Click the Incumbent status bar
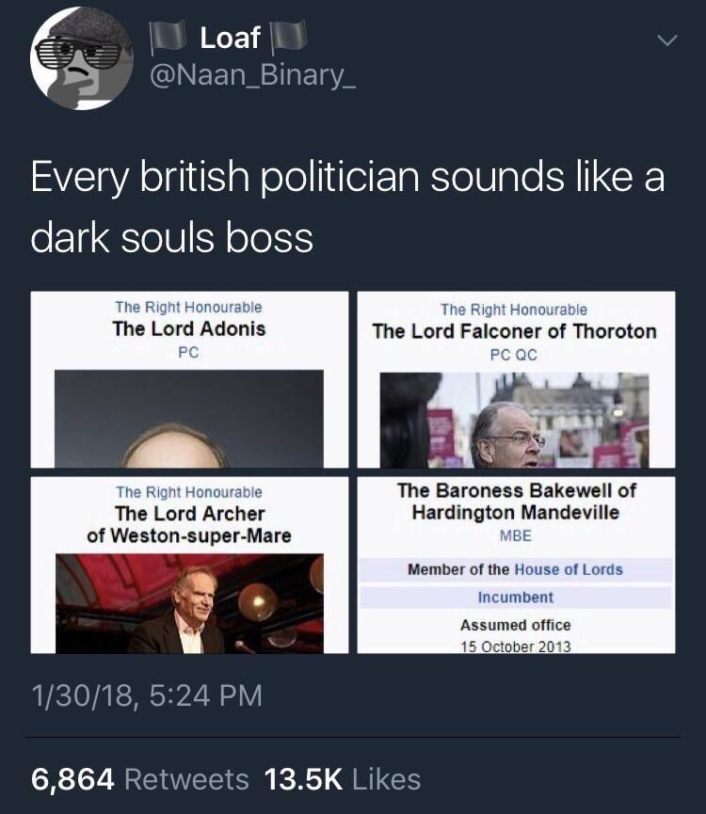 [x=515, y=598]
